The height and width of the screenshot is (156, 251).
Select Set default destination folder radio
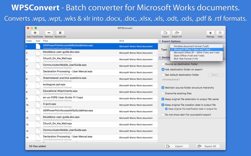click(x=163, y=75)
